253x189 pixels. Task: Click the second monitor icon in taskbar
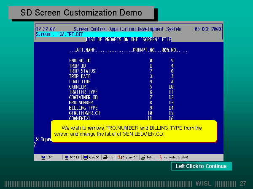[x=66, y=157]
